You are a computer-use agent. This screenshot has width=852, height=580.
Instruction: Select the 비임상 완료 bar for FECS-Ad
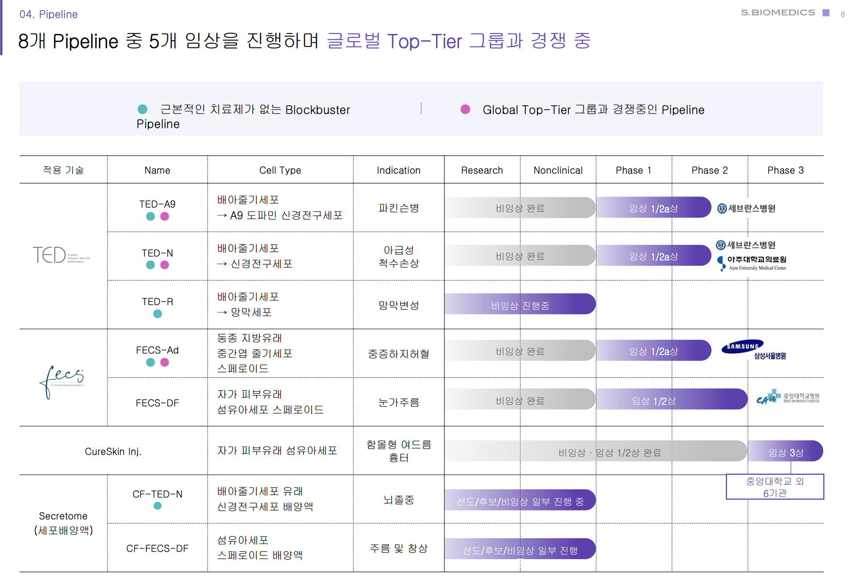point(520,350)
